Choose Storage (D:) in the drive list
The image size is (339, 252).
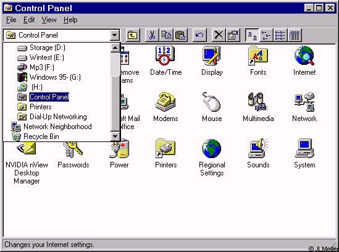point(57,48)
